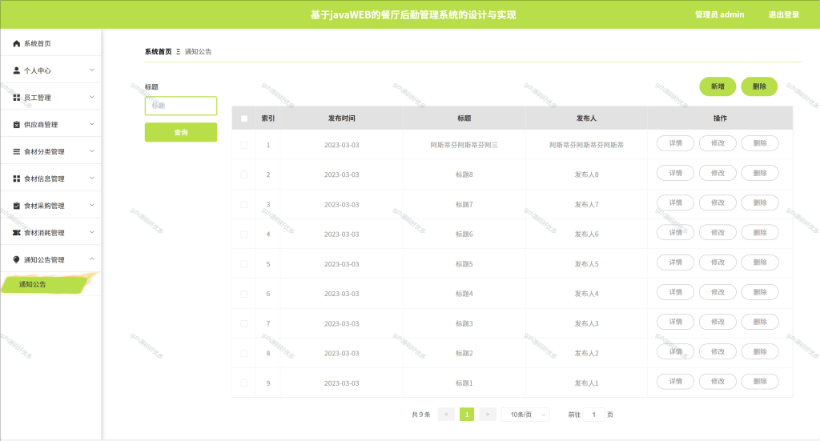Expand the 供应商管理 menu chevron
820x441 pixels.
91,124
